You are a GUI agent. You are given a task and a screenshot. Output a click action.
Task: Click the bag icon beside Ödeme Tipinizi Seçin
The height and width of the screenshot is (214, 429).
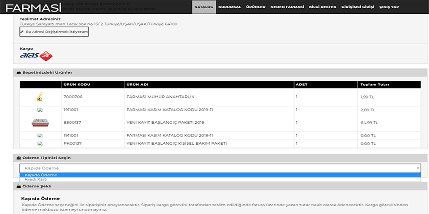[18, 158]
